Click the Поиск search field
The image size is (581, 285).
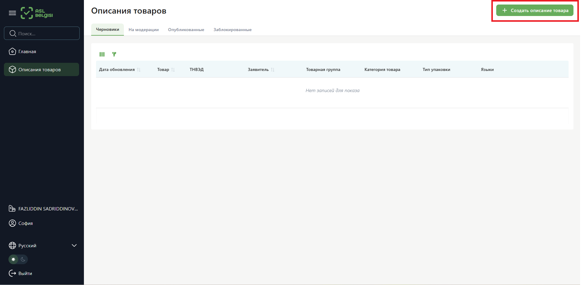pyautogui.click(x=45, y=34)
